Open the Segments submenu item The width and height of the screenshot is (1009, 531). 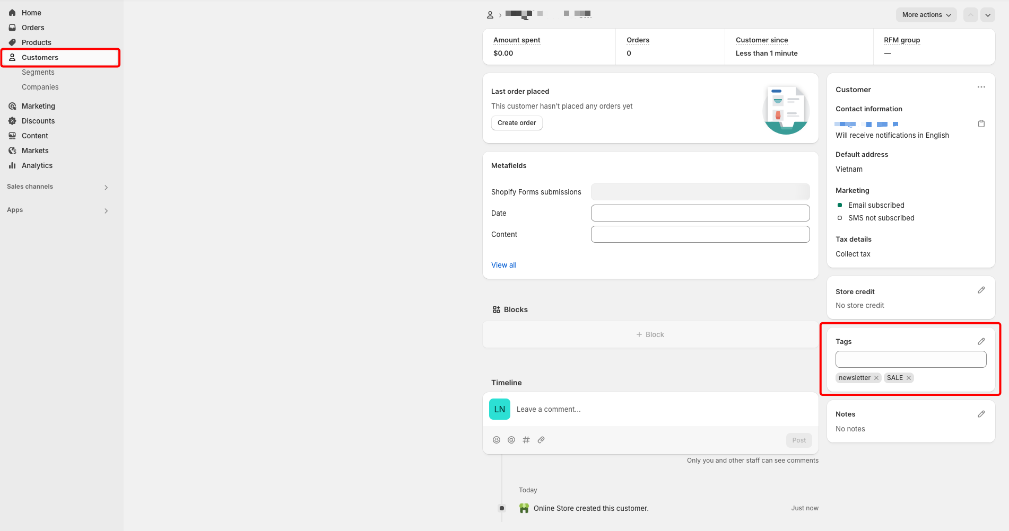click(38, 72)
